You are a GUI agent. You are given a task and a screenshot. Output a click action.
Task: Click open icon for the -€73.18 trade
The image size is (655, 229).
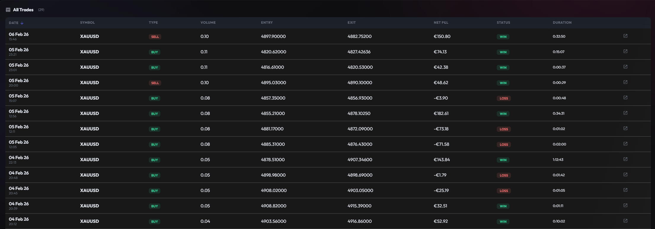pyautogui.click(x=625, y=128)
